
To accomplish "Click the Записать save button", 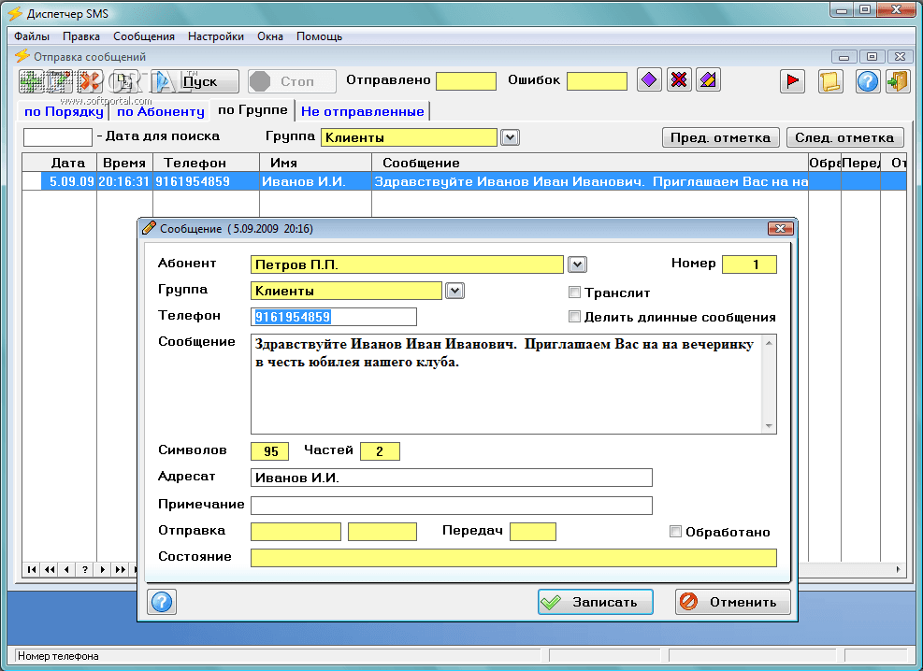I will point(595,602).
